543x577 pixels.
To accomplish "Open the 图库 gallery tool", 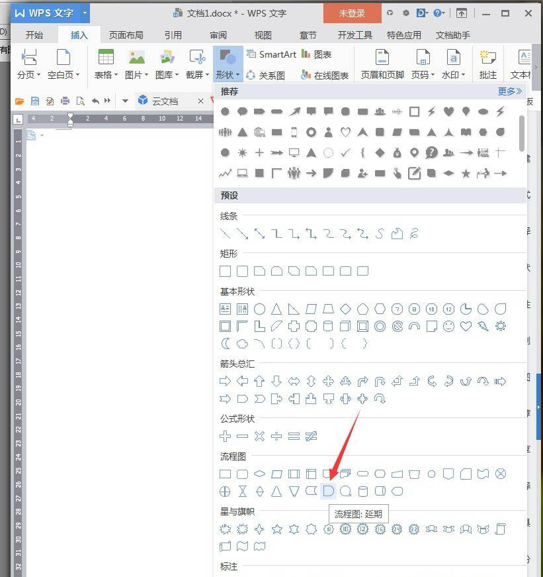I will pos(167,64).
